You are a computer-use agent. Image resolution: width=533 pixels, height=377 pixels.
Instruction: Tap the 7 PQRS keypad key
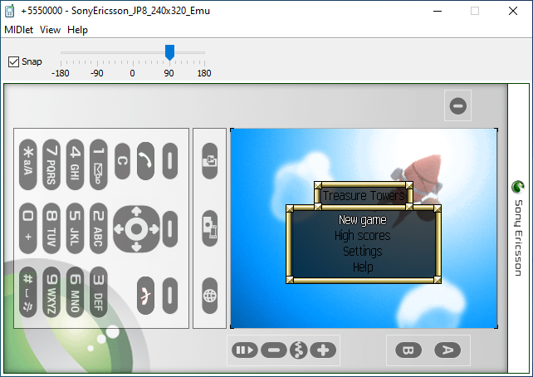[51, 164]
